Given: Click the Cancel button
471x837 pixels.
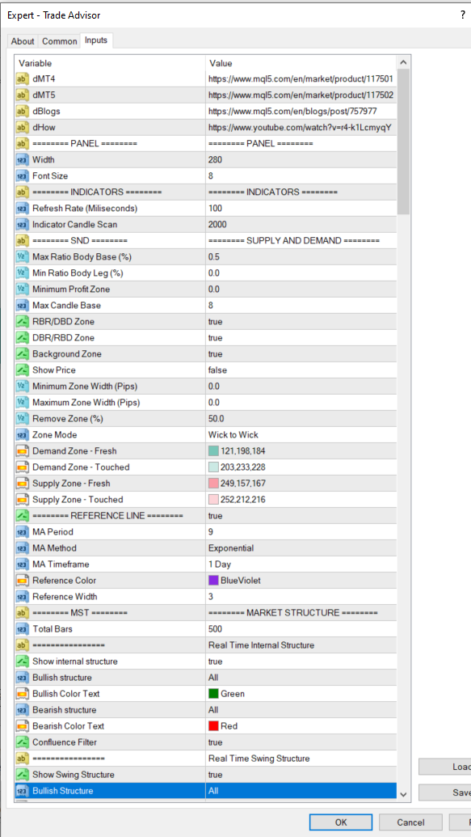Looking at the screenshot, I should click(x=410, y=822).
